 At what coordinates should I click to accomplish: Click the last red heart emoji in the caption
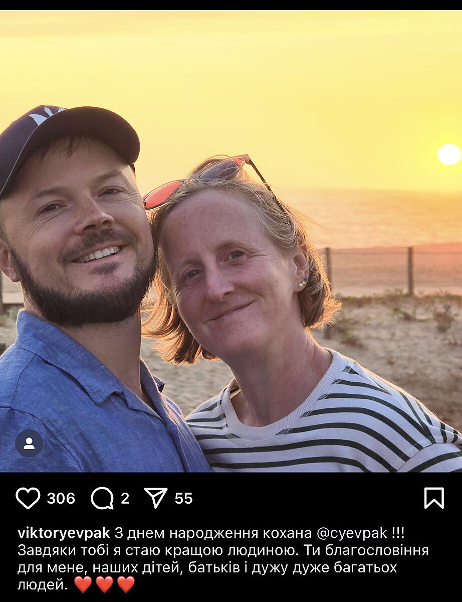(126, 584)
